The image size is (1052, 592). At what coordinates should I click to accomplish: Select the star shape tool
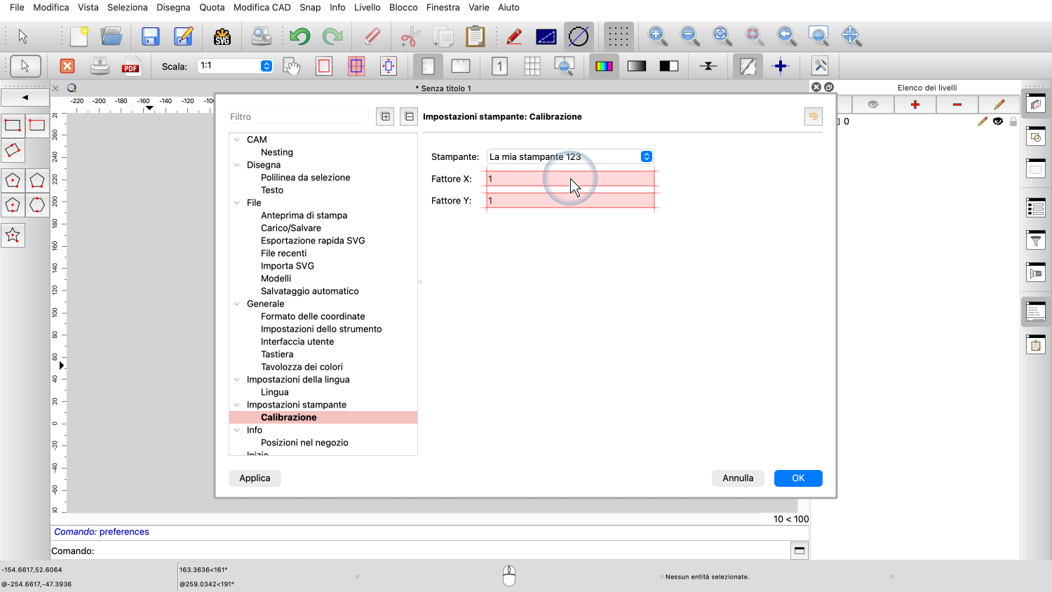click(x=13, y=236)
